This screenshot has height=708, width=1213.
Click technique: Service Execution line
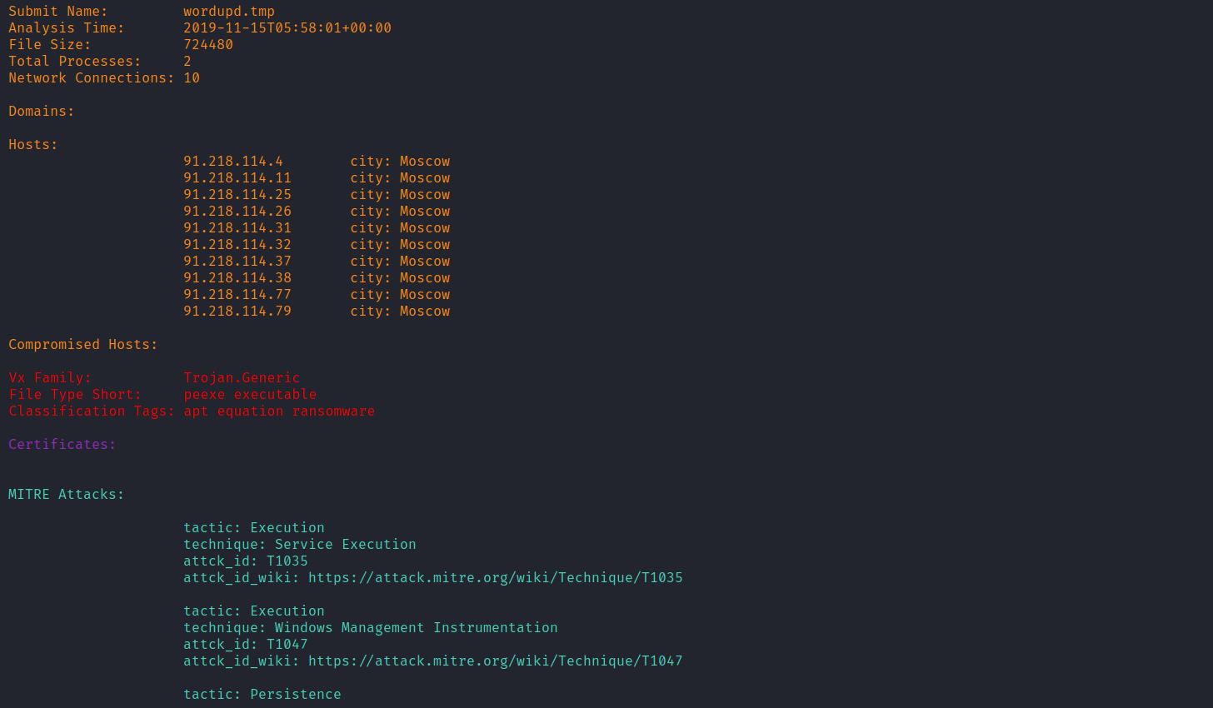pyautogui.click(x=300, y=545)
